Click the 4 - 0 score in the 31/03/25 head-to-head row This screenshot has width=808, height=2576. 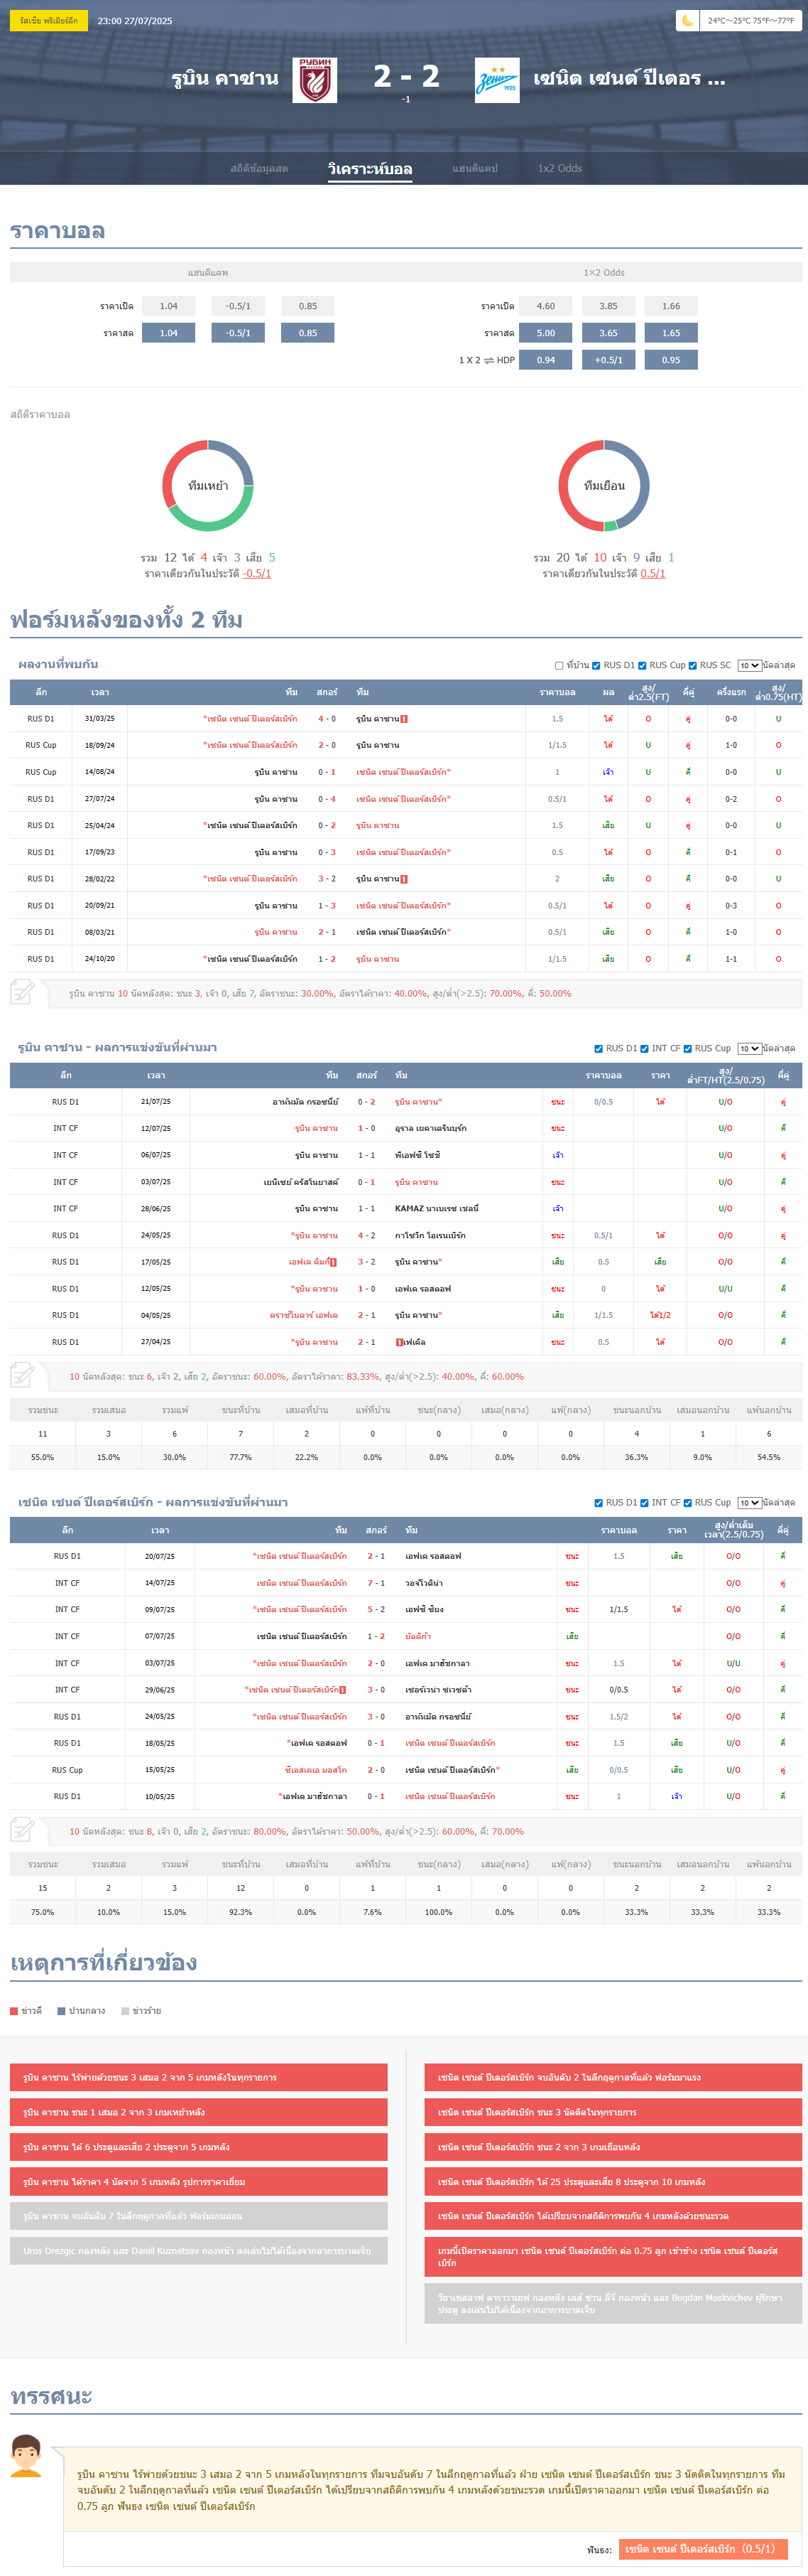pos(327,719)
